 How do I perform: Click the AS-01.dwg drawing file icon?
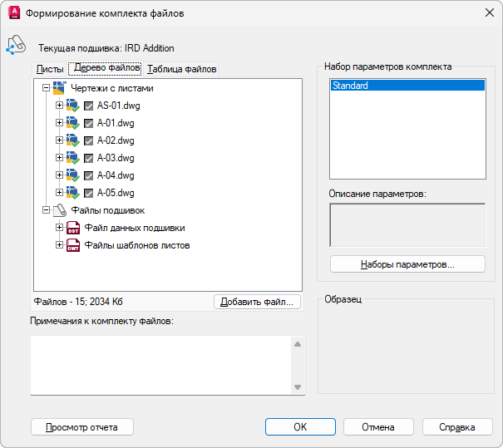click(73, 106)
